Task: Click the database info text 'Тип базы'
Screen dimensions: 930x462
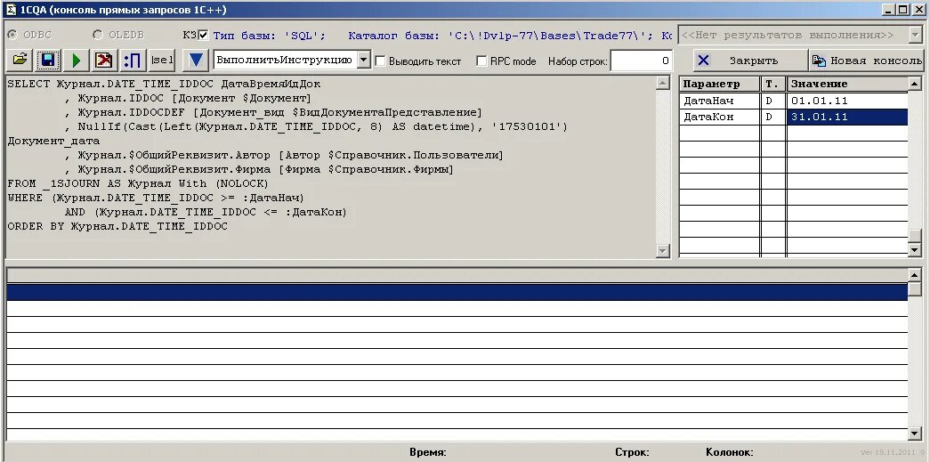Action: (x=270, y=35)
